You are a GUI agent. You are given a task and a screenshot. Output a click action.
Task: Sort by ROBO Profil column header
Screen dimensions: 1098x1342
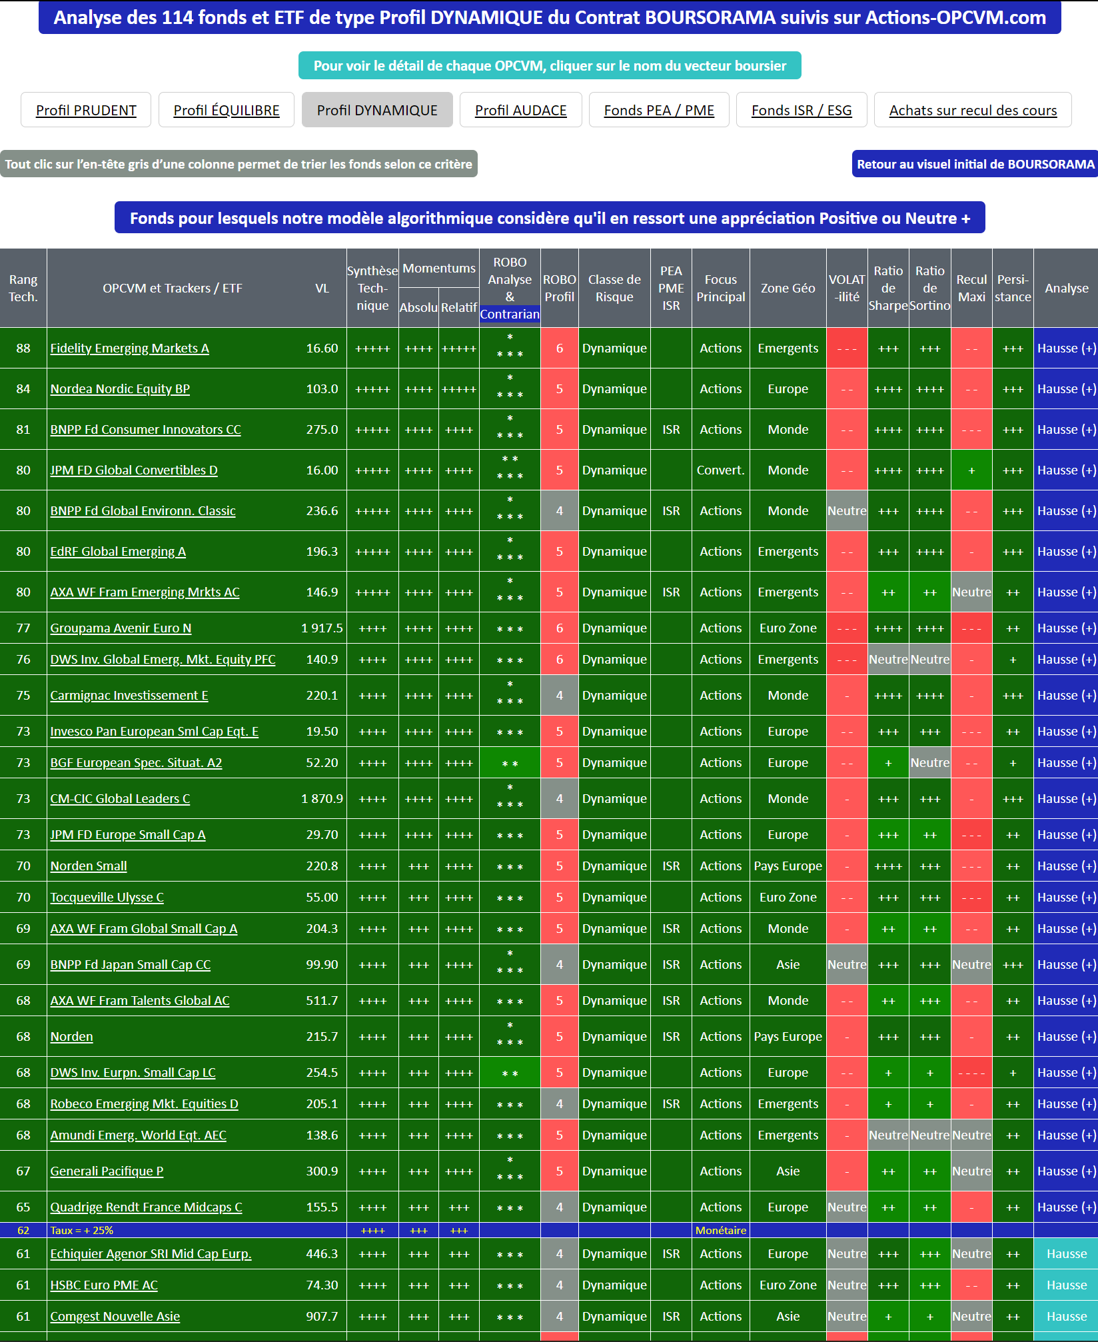pos(560,288)
